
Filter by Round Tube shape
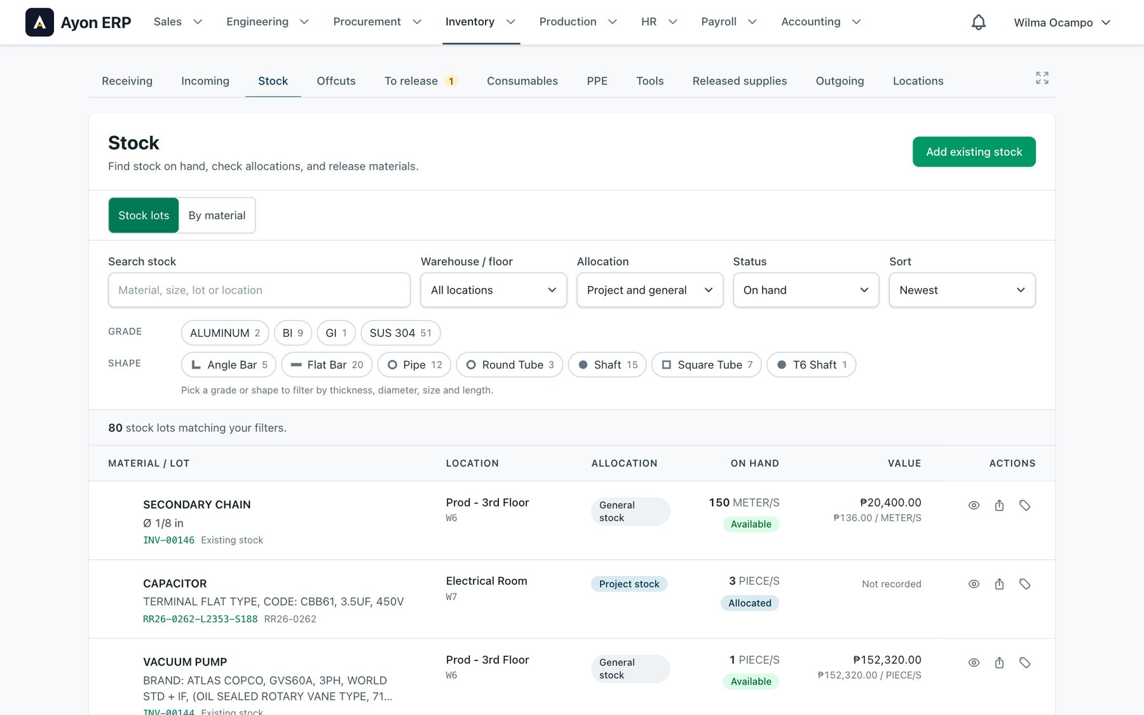(510, 365)
